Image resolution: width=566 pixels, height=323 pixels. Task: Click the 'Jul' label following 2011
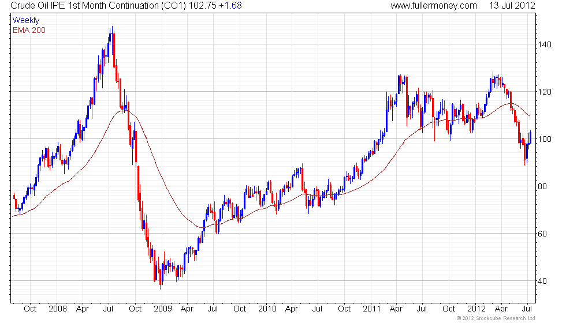(x=422, y=309)
